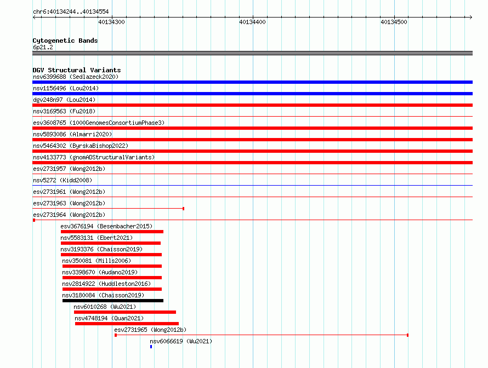Open variant nsv5464302 (ByrskaBishop2022) label
This screenshot has height=368, width=488.
tap(81, 146)
